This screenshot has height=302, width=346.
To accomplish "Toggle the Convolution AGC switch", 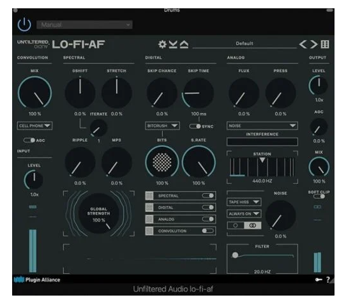I will point(29,140).
